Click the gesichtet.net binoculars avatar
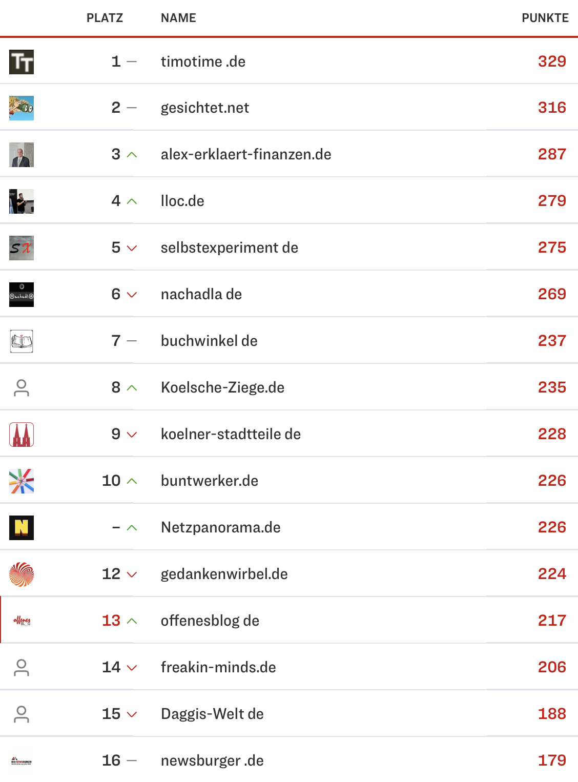Viewport: 578px width, 782px height. [22, 108]
